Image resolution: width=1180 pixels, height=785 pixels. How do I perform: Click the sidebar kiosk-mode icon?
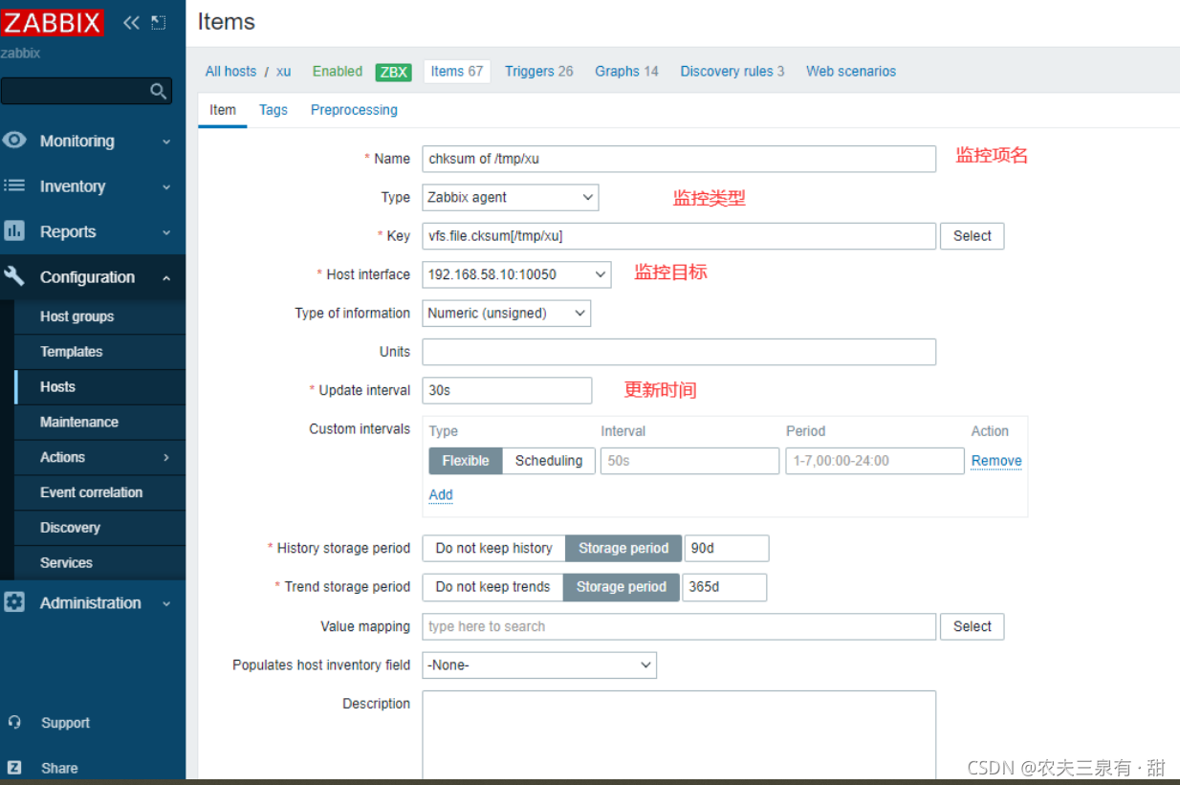coord(159,22)
